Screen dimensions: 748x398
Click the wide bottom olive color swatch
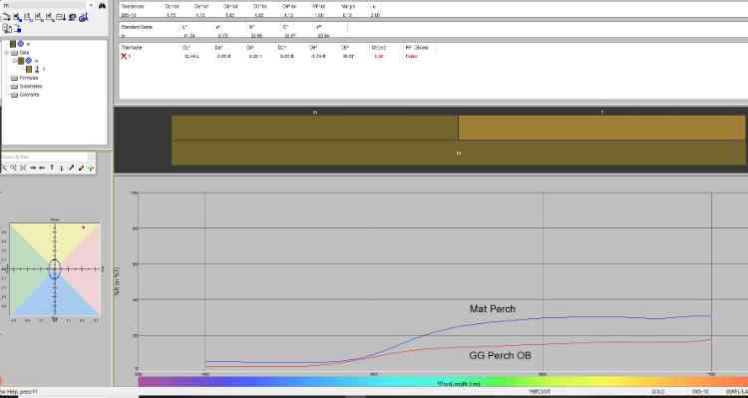coord(459,154)
